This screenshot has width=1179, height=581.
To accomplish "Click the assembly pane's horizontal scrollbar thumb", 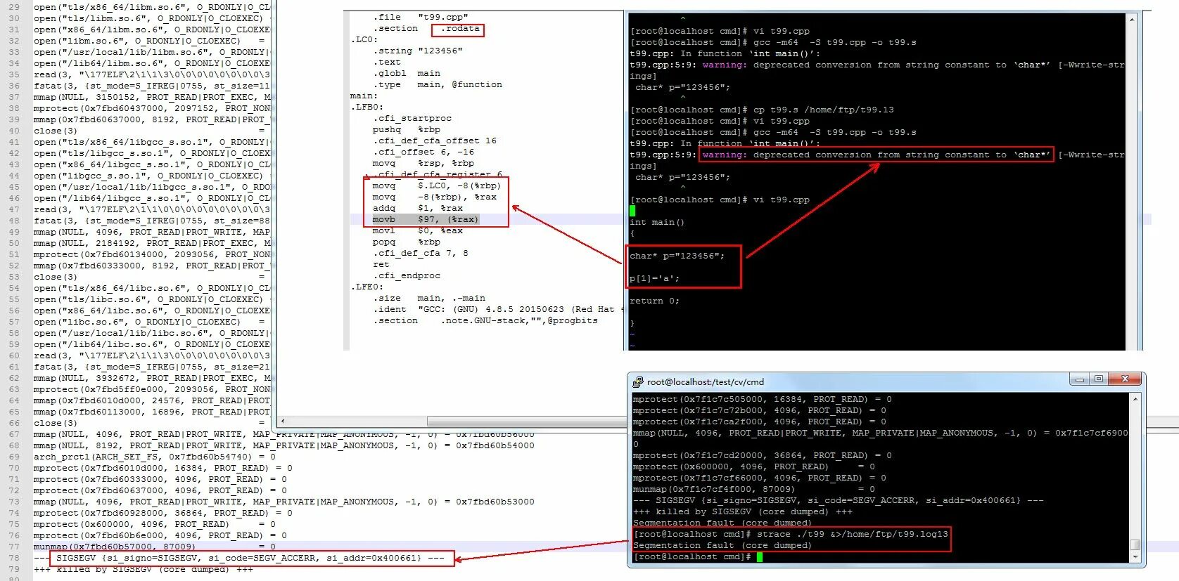I will click(x=526, y=422).
